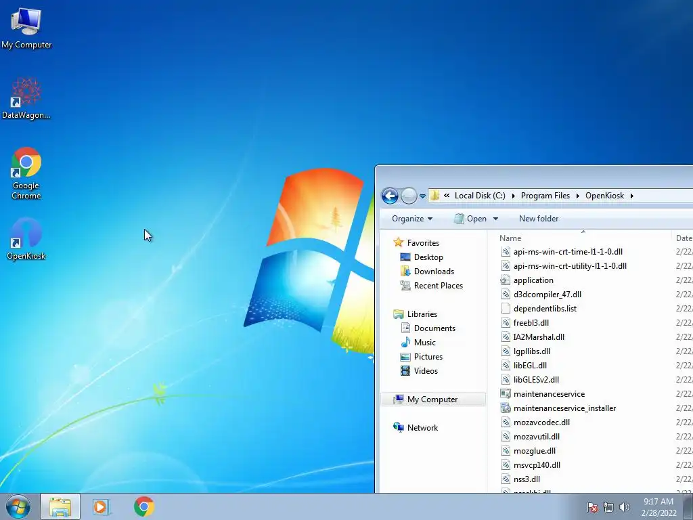Viewport: 693px width, 520px height.
Task: Open the recent pages dropdown arrow
Action: (422, 196)
